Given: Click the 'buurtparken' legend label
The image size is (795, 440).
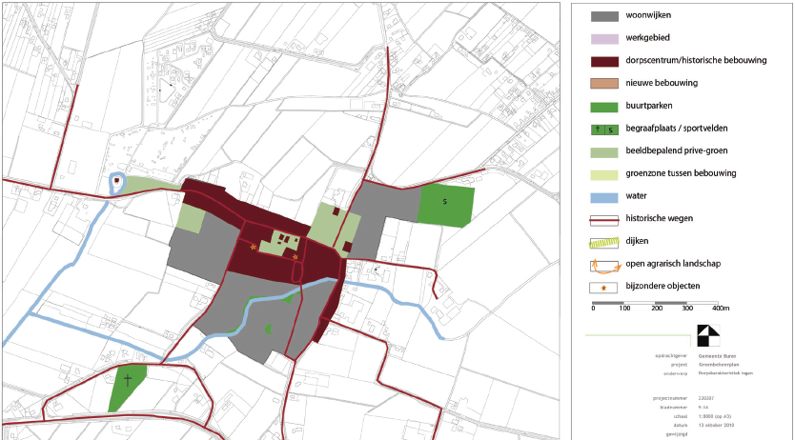Looking at the screenshot, I should click(x=649, y=106).
